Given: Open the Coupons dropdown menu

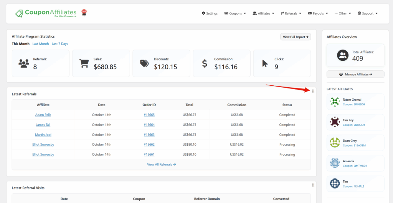Looking at the screenshot, I should (235, 13).
